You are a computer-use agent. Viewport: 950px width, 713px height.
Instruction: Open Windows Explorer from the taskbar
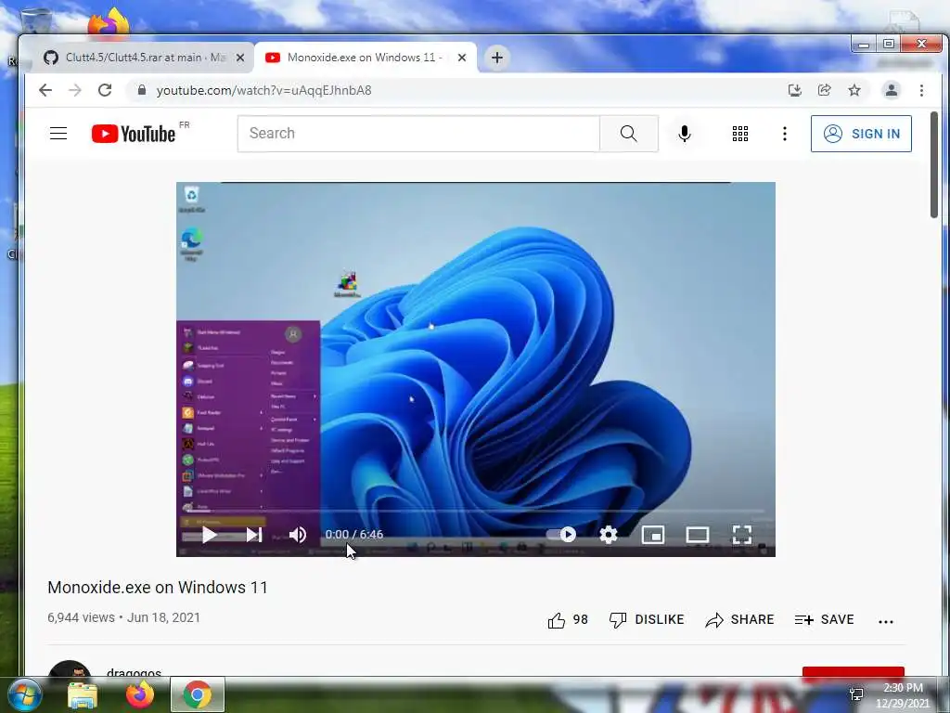[83, 694]
